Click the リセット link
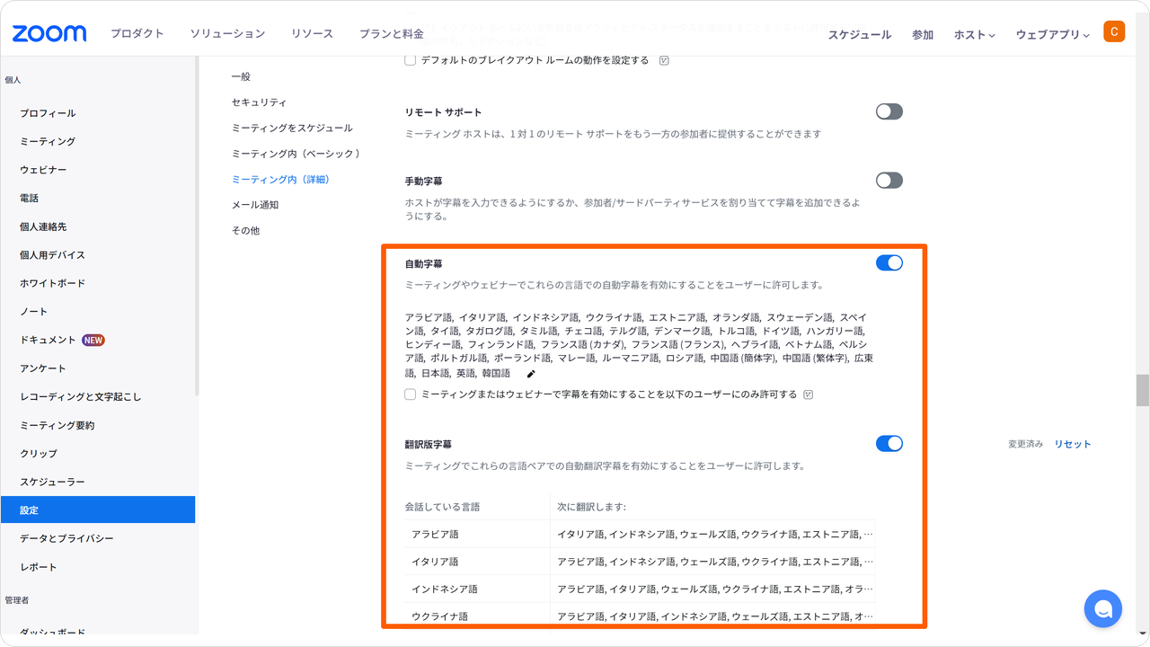 tap(1073, 444)
